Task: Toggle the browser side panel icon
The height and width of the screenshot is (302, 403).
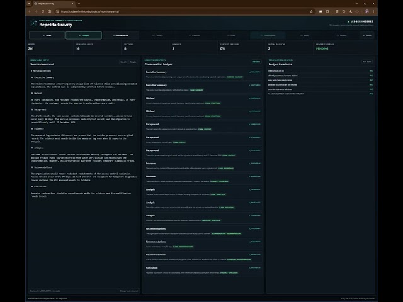Action: pos(49,11)
